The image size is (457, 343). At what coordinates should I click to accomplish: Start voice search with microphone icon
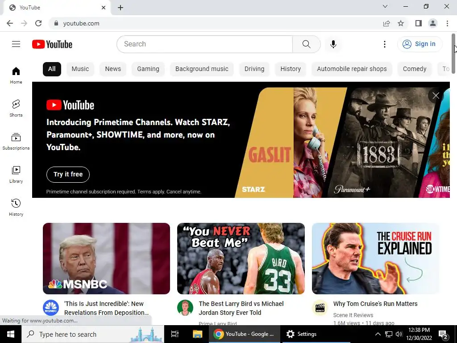[x=333, y=44]
